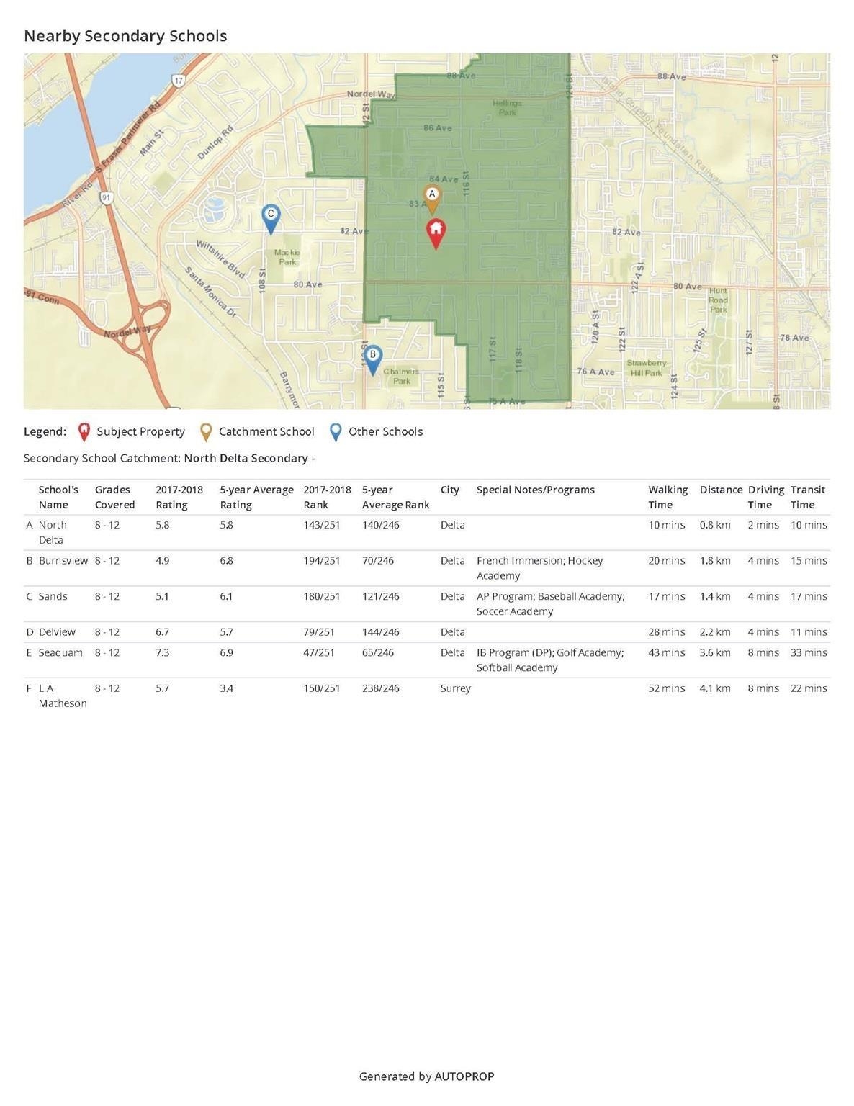Click the 33 mins transit time

(809, 652)
